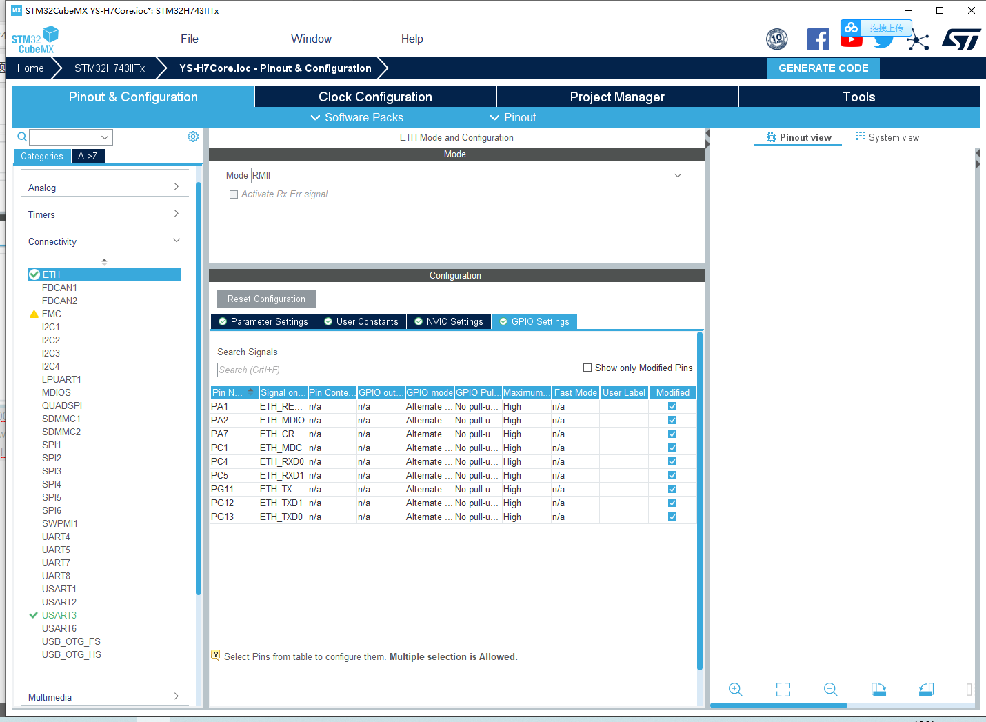The width and height of the screenshot is (986, 722).
Task: Click the Search Signals input field
Action: (x=256, y=370)
